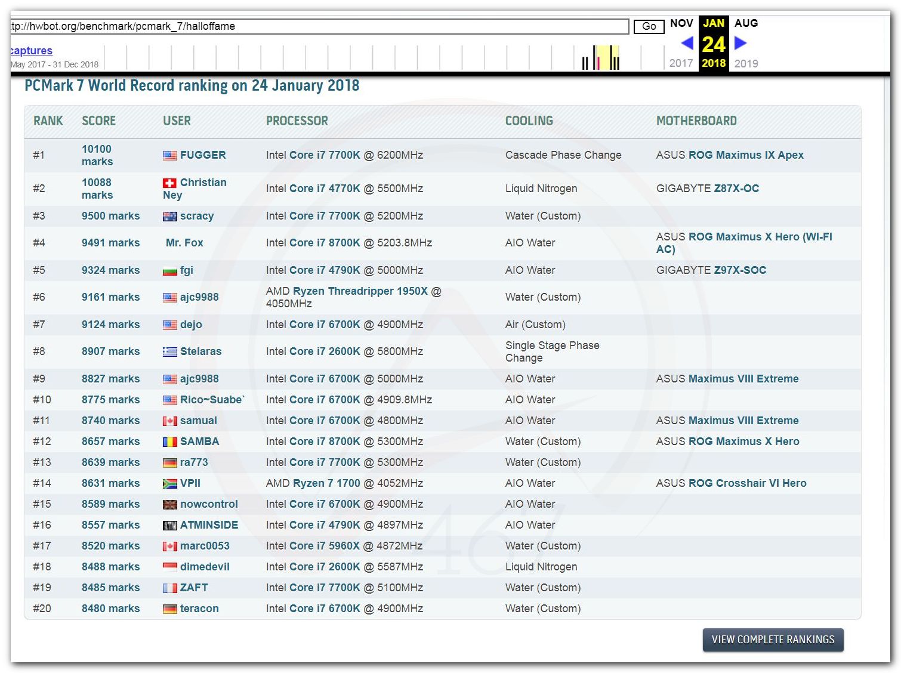Click the Wayback URL address field
Image resolution: width=901 pixels, height=673 pixels.
point(319,26)
